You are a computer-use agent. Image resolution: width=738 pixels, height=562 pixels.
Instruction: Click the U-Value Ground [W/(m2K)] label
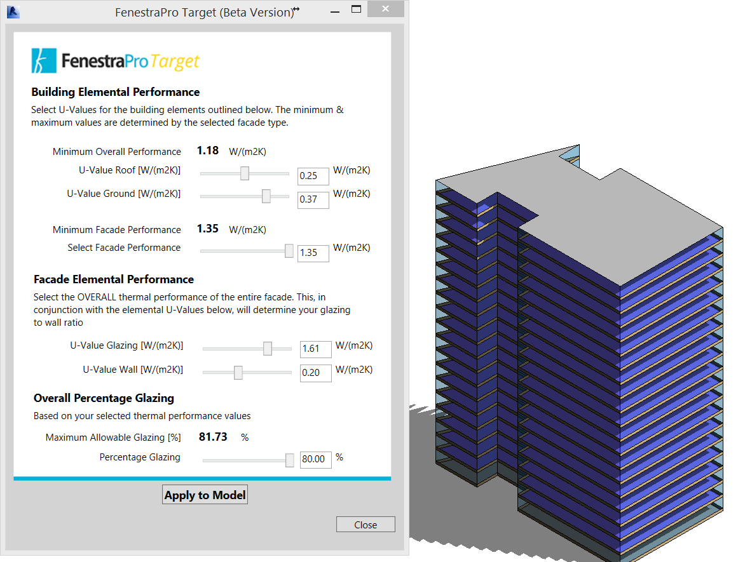pyautogui.click(x=124, y=194)
